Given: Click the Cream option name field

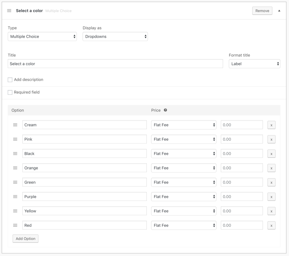Looking at the screenshot, I should point(84,125).
